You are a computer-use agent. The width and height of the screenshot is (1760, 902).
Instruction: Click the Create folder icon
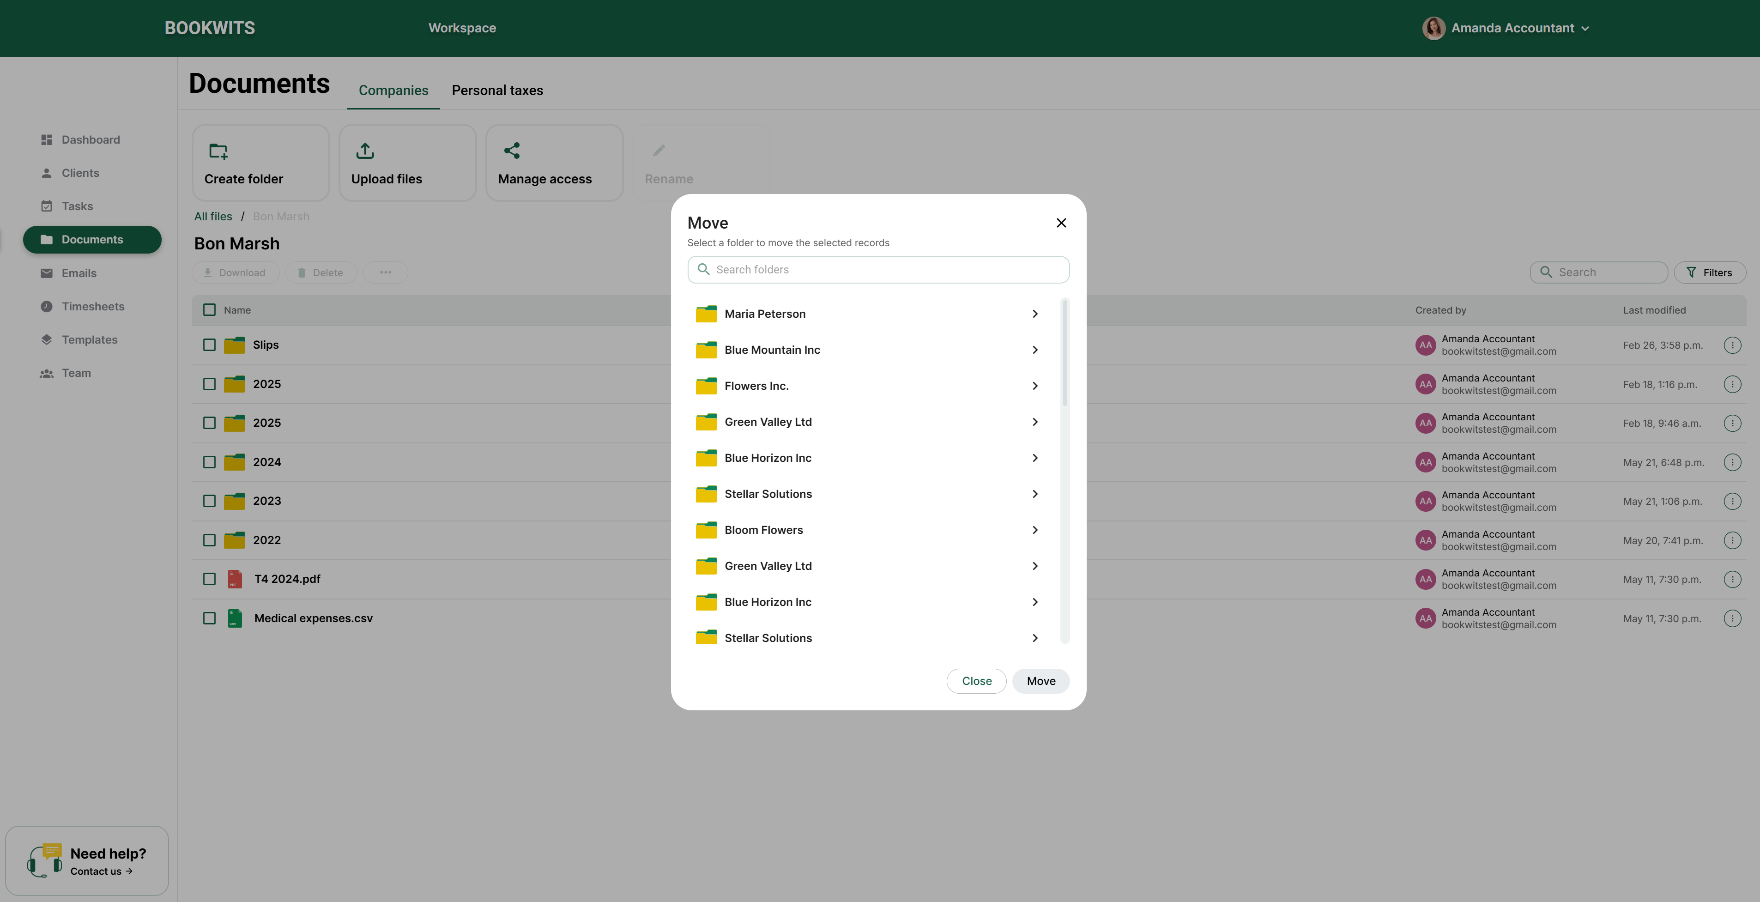pyautogui.click(x=218, y=151)
